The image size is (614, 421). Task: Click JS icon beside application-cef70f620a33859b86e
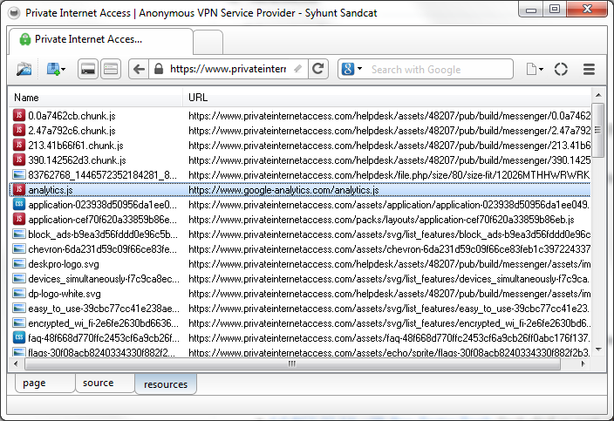[x=19, y=219]
